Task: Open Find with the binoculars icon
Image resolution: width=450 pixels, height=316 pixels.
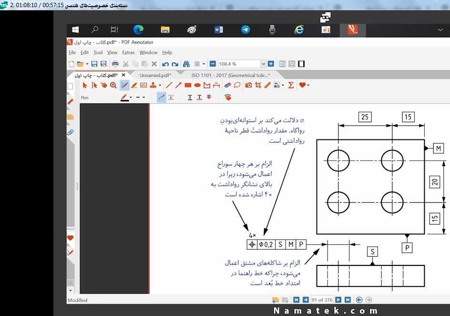Action: coord(186,64)
